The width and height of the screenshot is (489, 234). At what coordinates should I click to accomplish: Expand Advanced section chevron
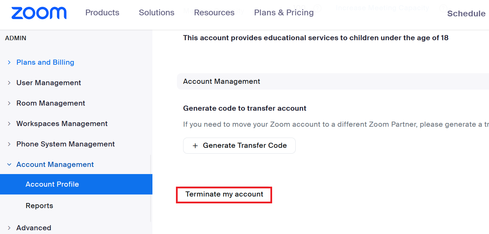(9, 228)
